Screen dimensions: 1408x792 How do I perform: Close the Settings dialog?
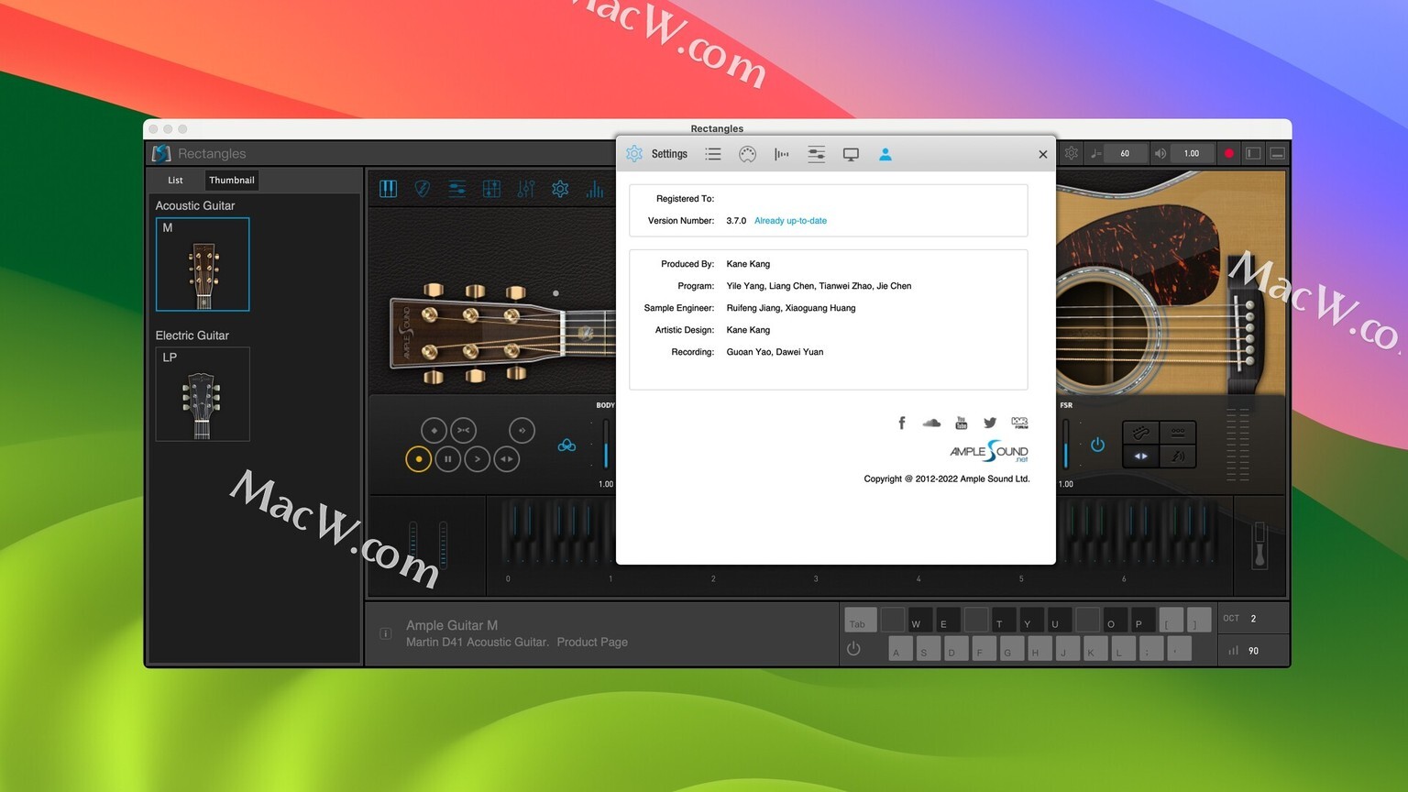pyautogui.click(x=1042, y=154)
